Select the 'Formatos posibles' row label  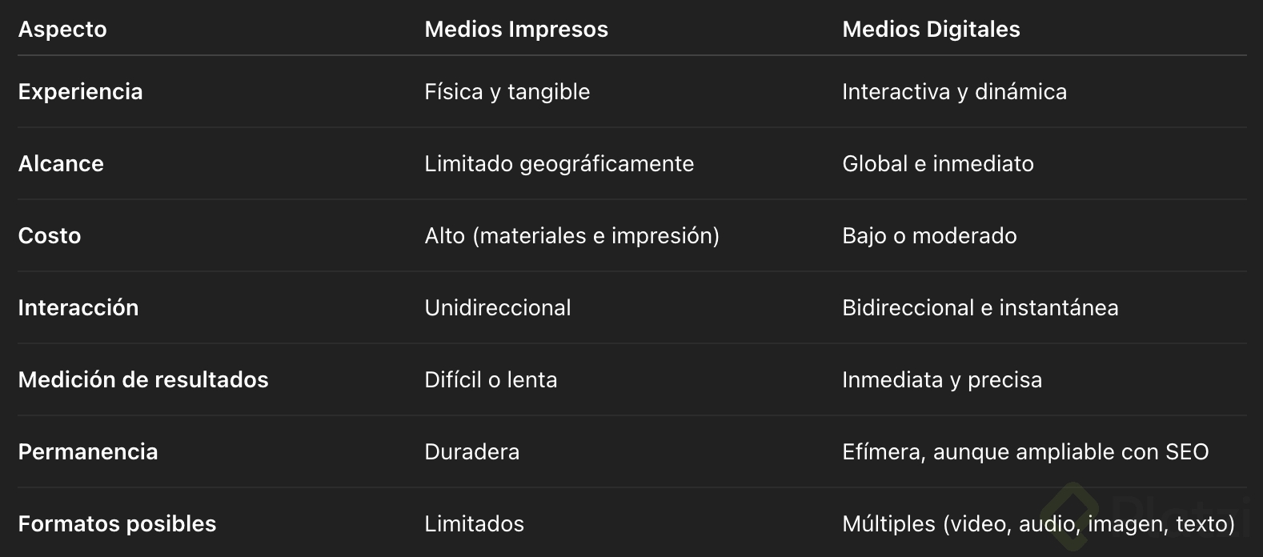(x=117, y=524)
